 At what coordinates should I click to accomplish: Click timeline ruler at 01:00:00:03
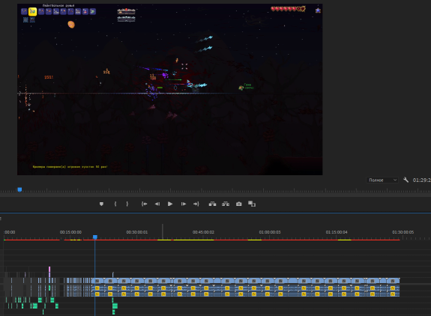click(x=270, y=232)
